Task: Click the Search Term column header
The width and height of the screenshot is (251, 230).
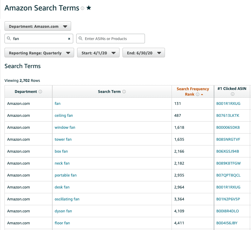Action: pos(109,92)
